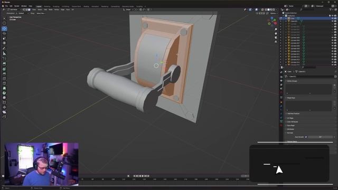Select the Shear tool
This screenshot has height=190, width=338.
coord(4,112)
